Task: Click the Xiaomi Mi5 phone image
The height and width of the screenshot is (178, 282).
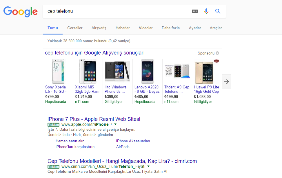Action: (x=88, y=71)
